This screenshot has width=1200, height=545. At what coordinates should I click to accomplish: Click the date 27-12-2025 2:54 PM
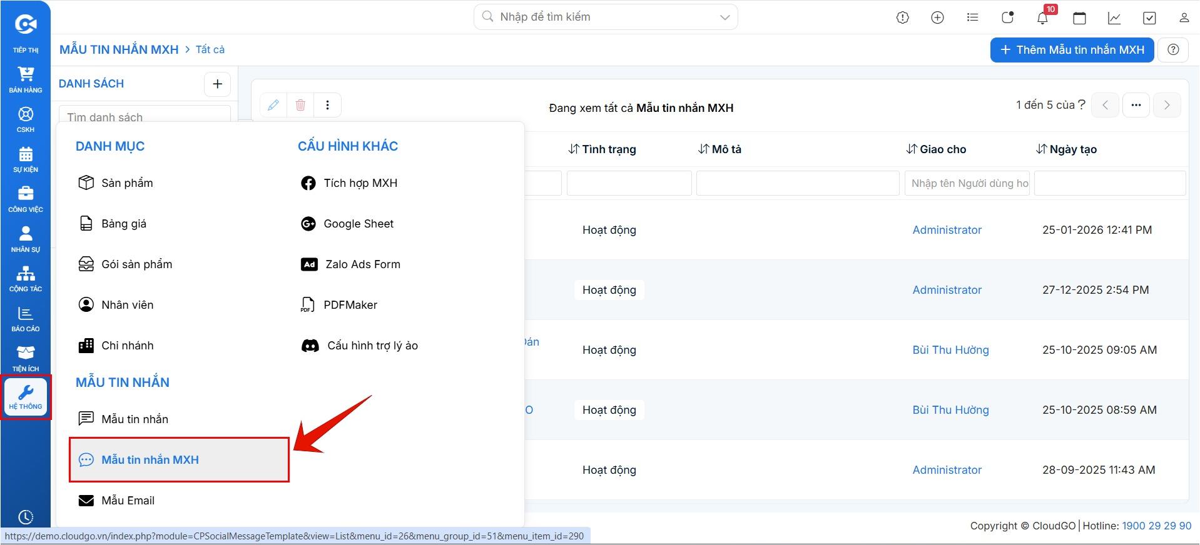(1096, 290)
